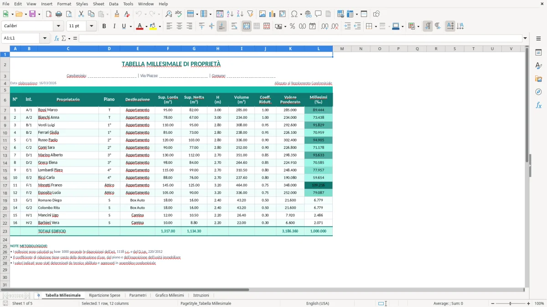This screenshot has height=307, width=547.
Task: Toggle Align Right
Action: pyautogui.click(x=189, y=26)
